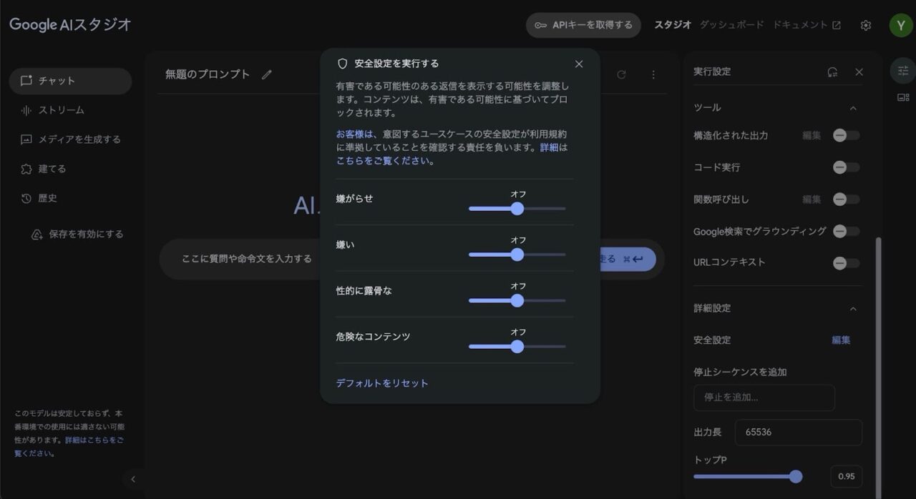Screen dimensions: 916x499
Task: Click the 性的に露骨な slider handle
Action: (x=517, y=301)
